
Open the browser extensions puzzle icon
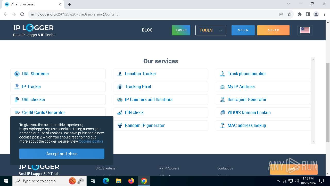[300, 14]
